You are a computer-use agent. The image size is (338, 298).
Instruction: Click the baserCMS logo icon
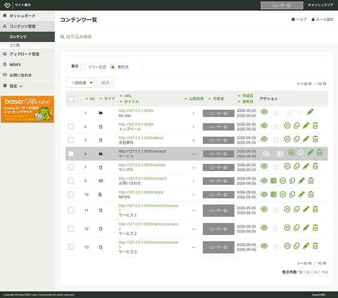point(7,5)
